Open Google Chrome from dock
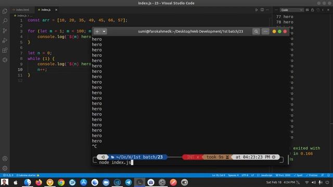Image resolution: width=333 pixels, height=187 pixels. pos(61,182)
